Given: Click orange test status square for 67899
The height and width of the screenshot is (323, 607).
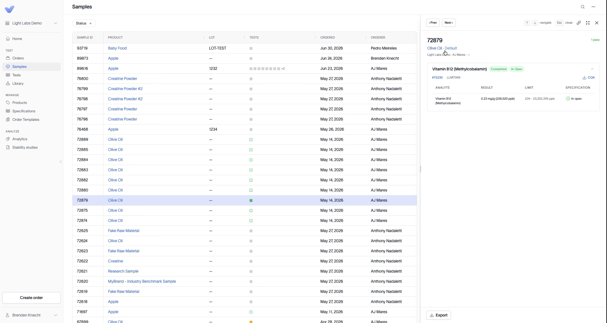Looking at the screenshot, I should [x=251, y=321].
